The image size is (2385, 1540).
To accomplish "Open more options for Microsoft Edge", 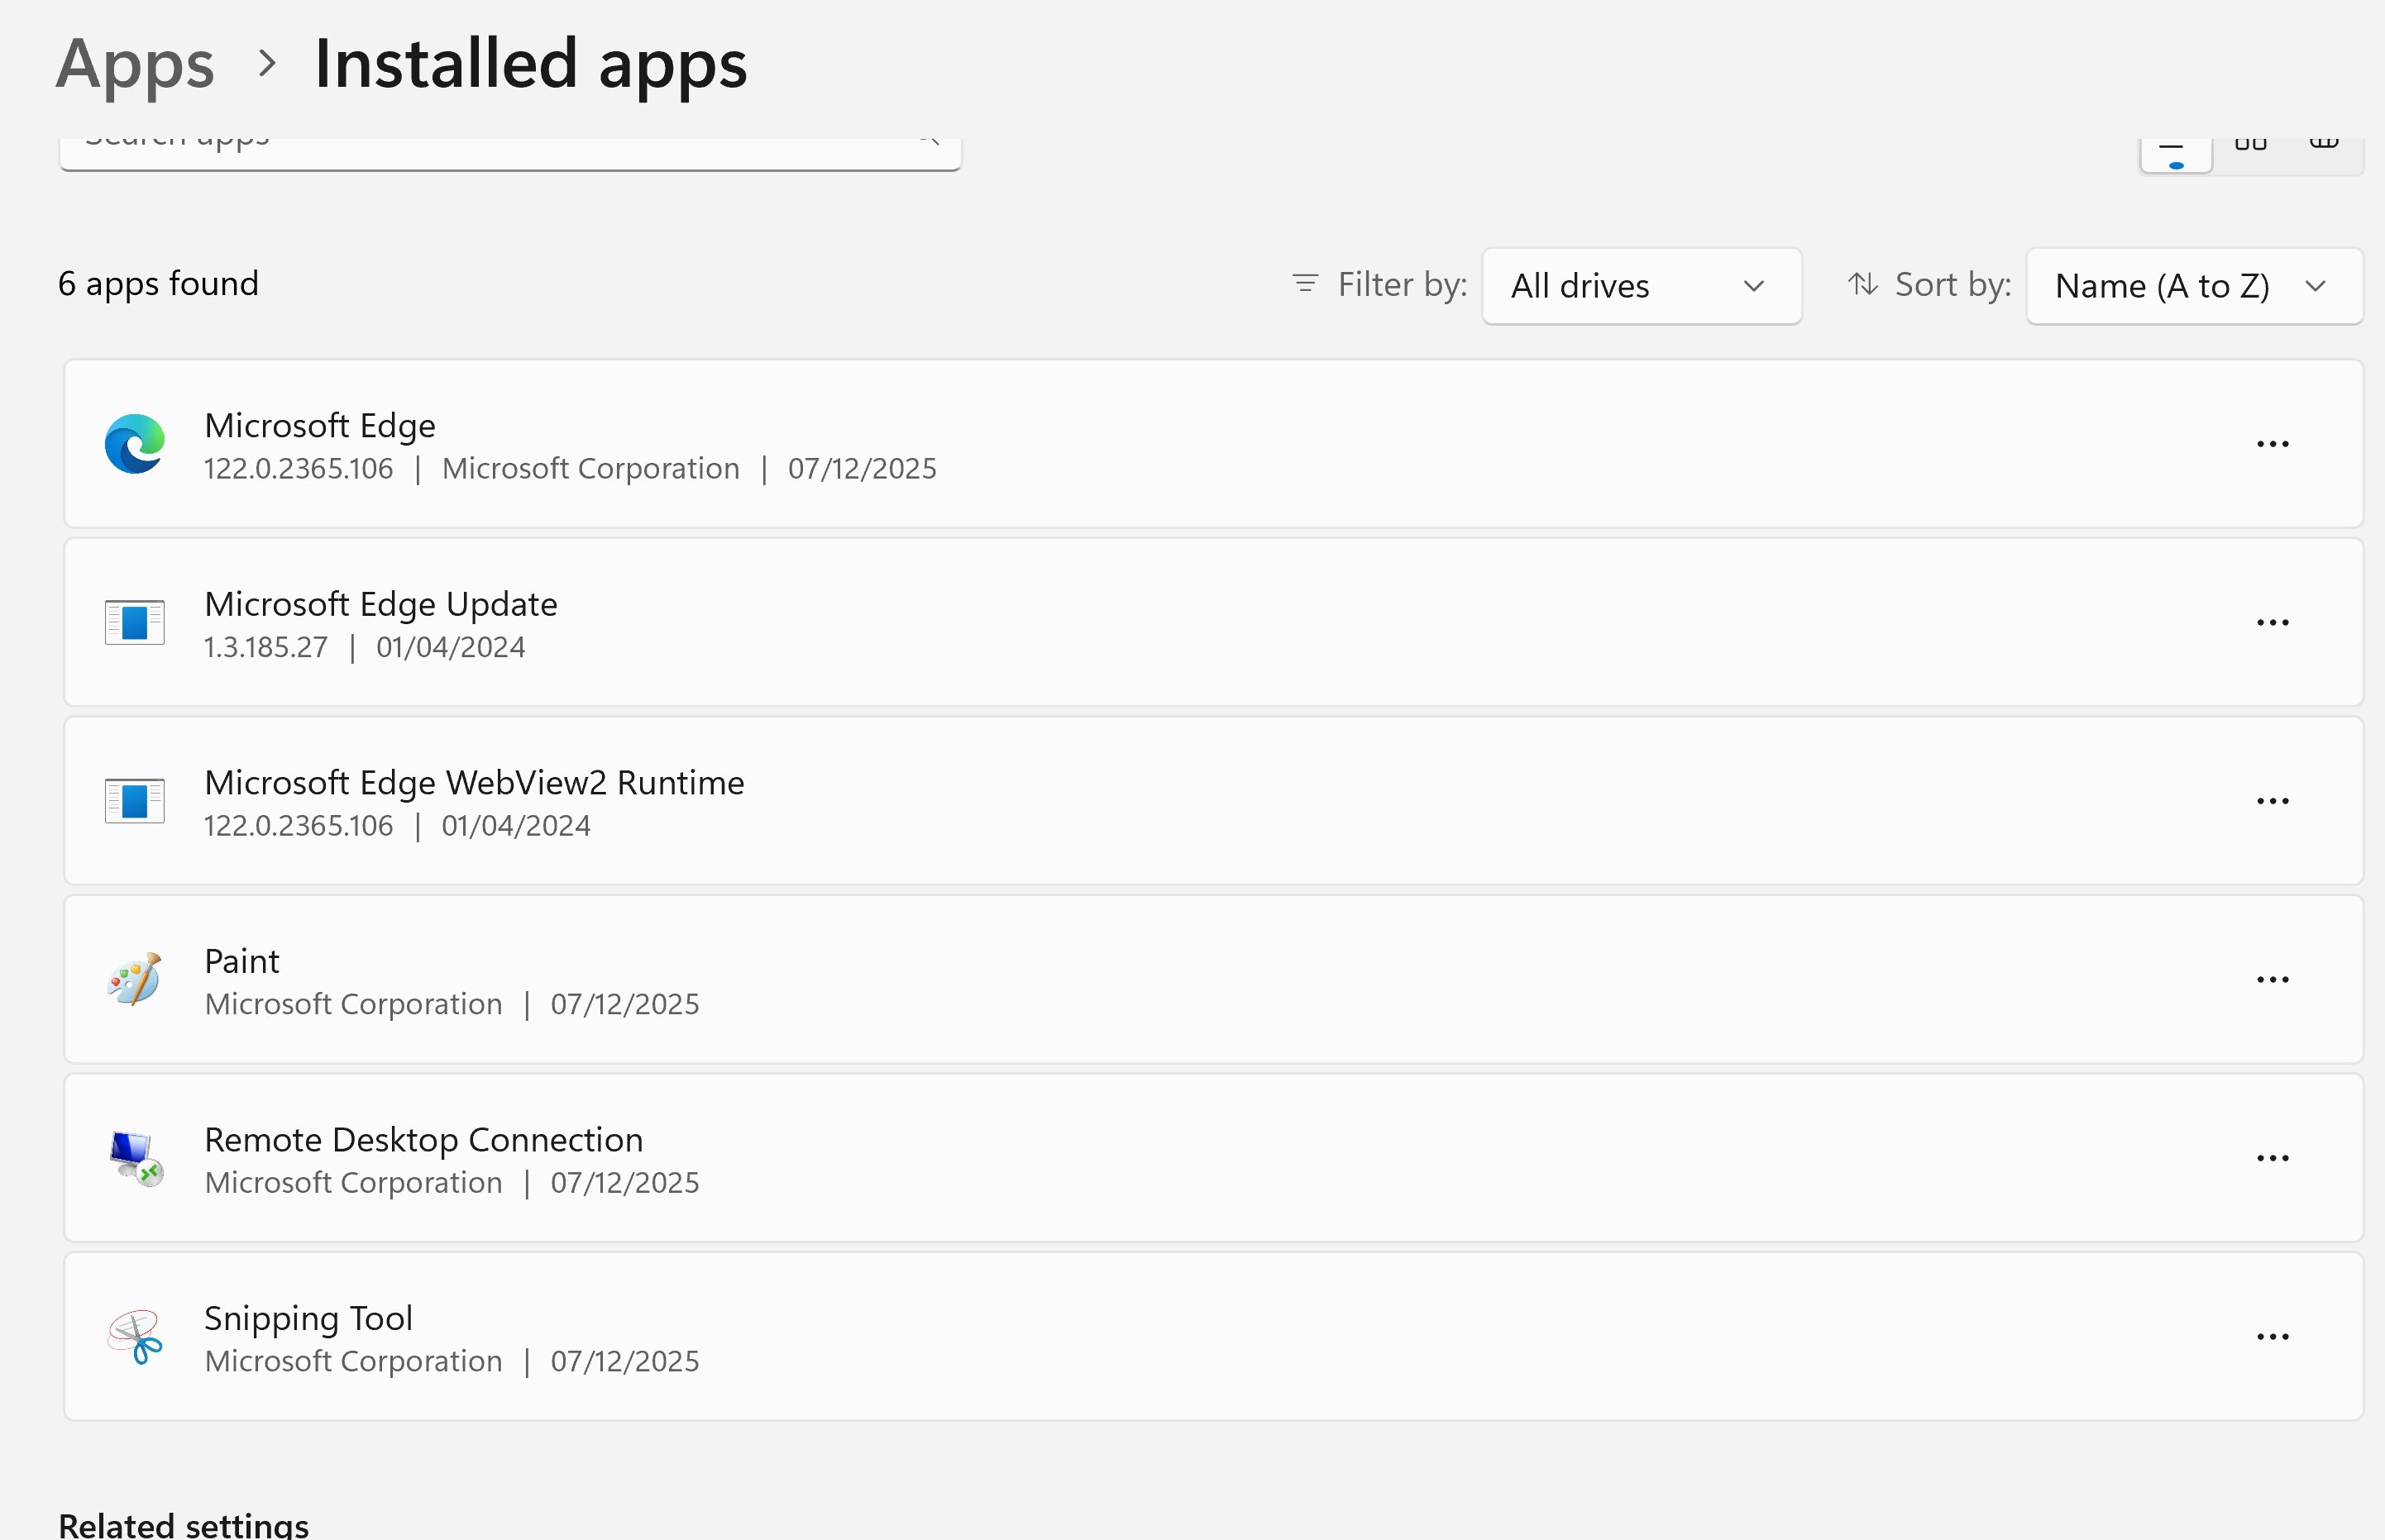I will pyautogui.click(x=2272, y=444).
